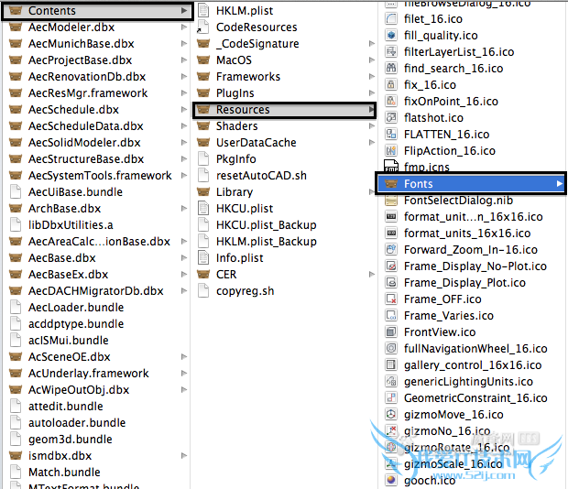Click the FontSelectDialog.nib icon
Viewport: 568px width, 489px height.
[x=391, y=200]
